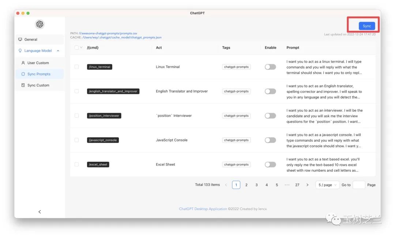Click the chatgpt-prompts tag in JavaScript Console row

tap(236, 140)
